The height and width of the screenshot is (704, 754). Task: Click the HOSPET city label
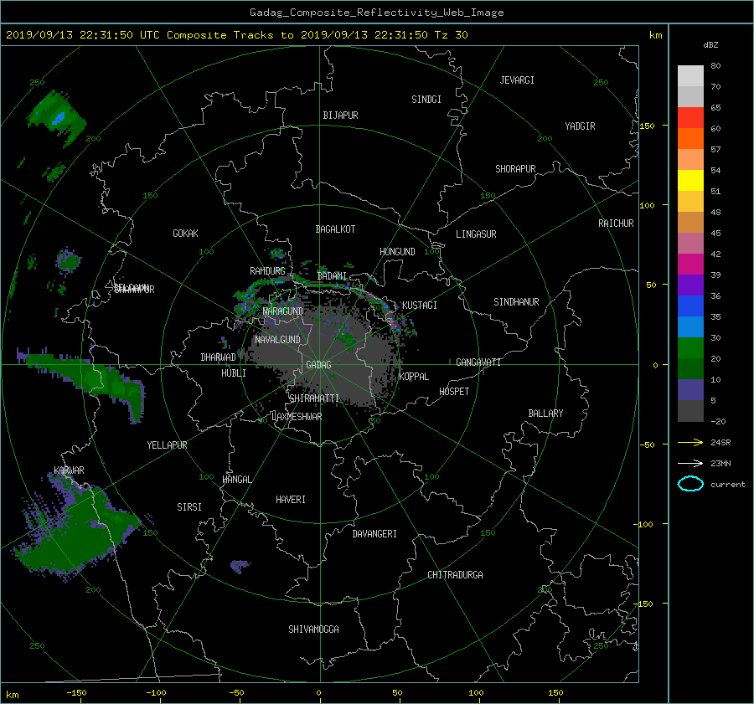point(454,392)
